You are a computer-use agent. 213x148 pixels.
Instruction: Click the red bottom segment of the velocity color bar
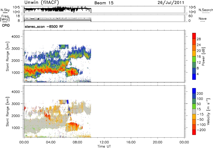194,132
